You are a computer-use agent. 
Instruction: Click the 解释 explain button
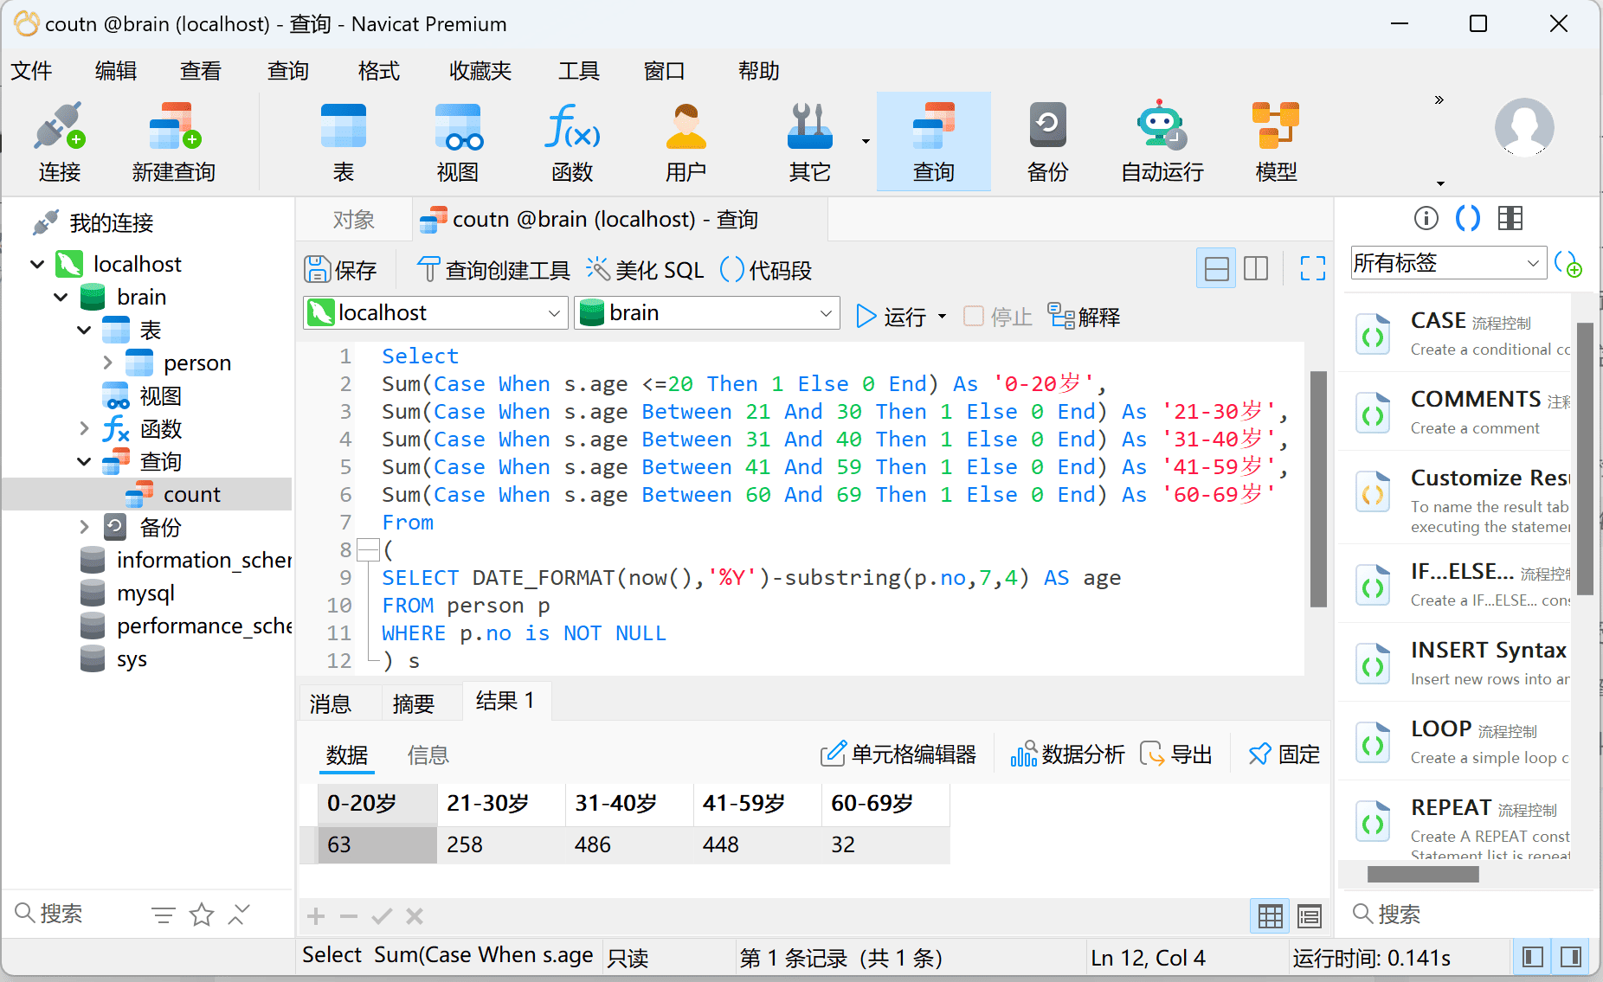[x=1085, y=317]
